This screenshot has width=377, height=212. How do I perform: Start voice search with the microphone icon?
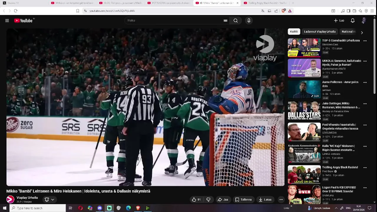coord(249,21)
